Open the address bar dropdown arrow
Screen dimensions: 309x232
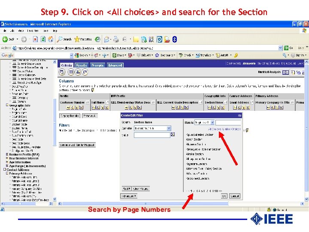coord(280,48)
